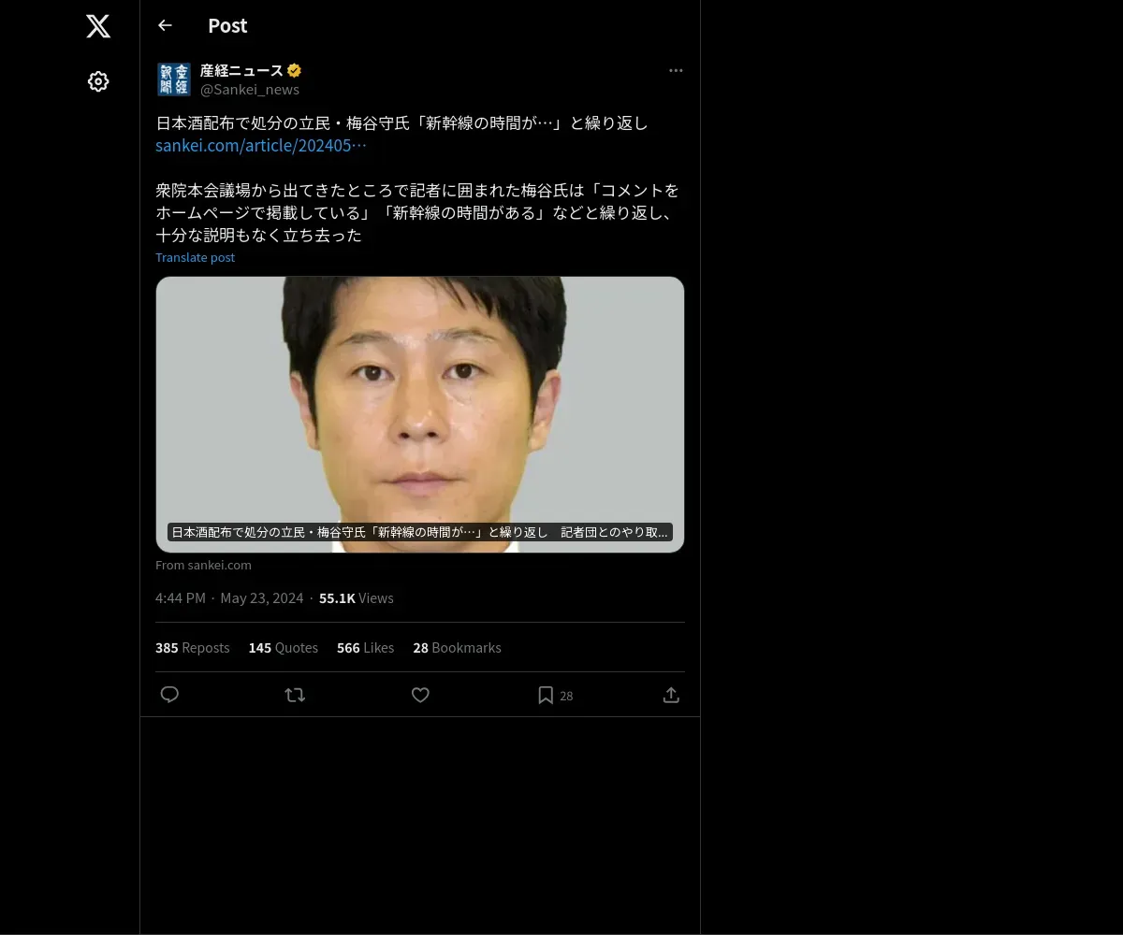Show the 566 Likes list
Viewport: 1123px width, 935px height.
tap(365, 648)
